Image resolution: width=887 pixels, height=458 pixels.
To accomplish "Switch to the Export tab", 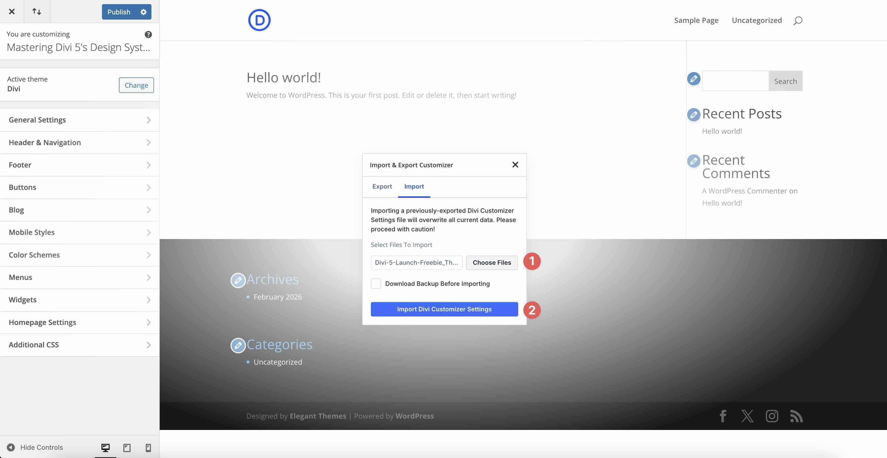I will [382, 186].
